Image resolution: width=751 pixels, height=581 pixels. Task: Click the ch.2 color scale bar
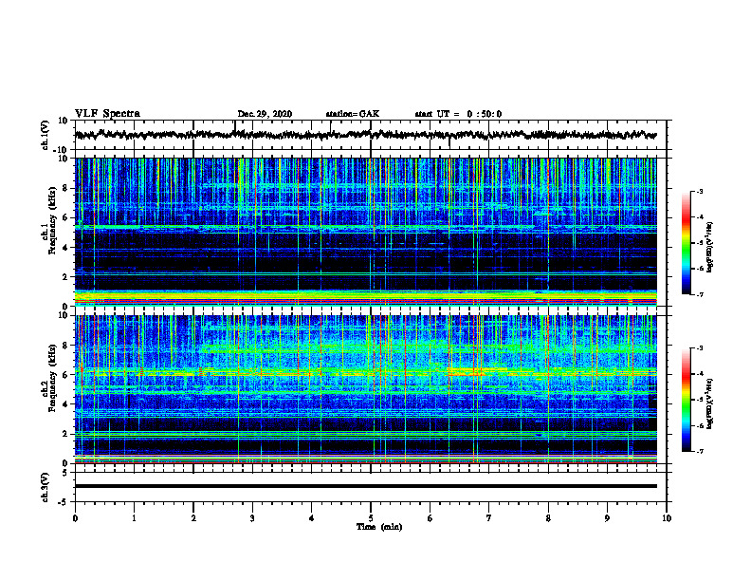(x=687, y=400)
